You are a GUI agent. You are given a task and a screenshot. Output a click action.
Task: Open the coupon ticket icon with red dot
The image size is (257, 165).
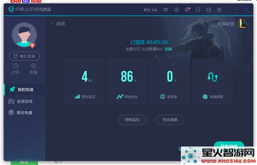(x=187, y=10)
